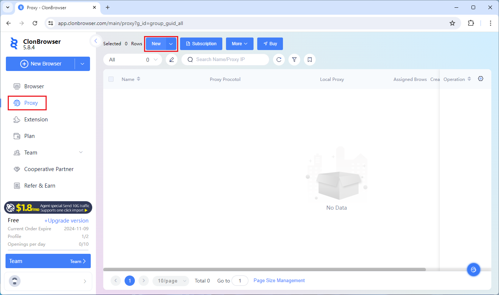499x295 pixels.
Task: Click the Upgrade version link
Action: tap(67, 221)
